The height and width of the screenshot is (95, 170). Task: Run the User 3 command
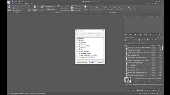pos(101,8)
